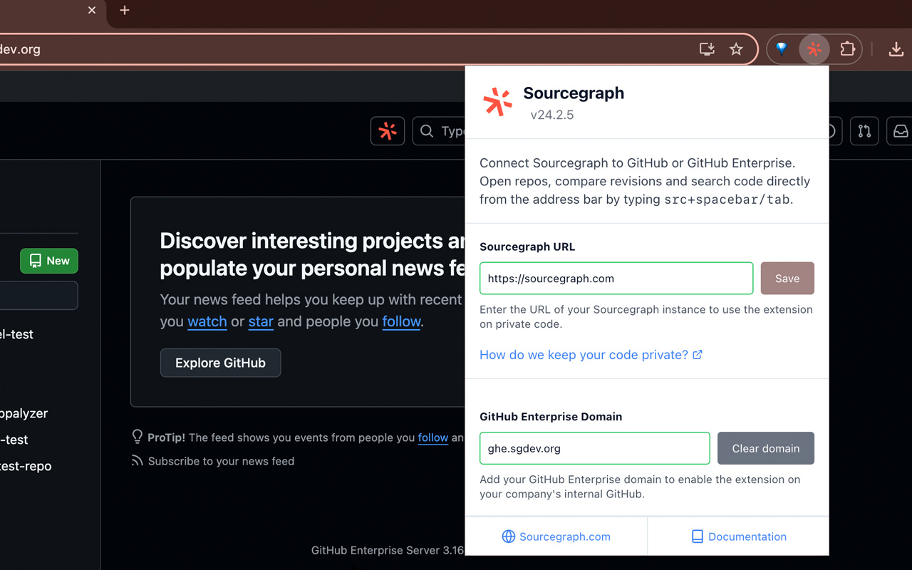Click version text v24.2.5
This screenshot has width=912, height=570.
(x=552, y=115)
